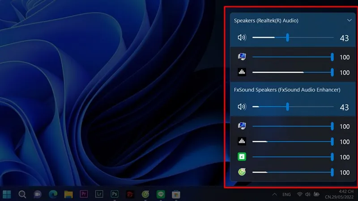
Task: Mute System Sounds under Realtek Speakers
Action: tap(242, 57)
